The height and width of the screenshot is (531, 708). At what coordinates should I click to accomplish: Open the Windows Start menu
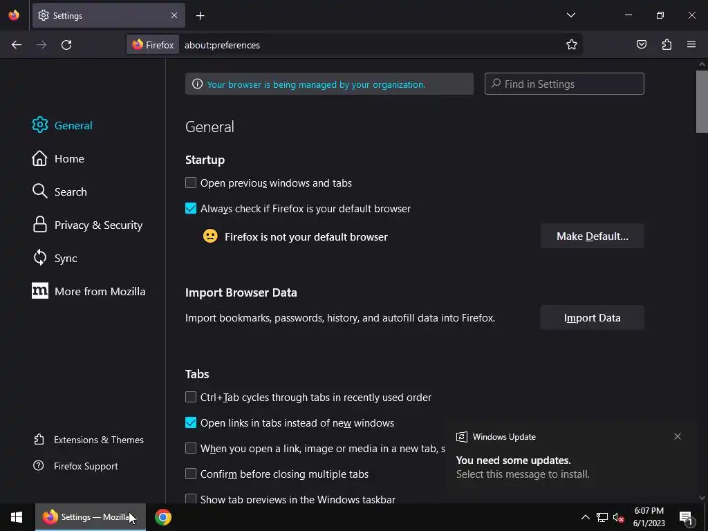coord(17,517)
